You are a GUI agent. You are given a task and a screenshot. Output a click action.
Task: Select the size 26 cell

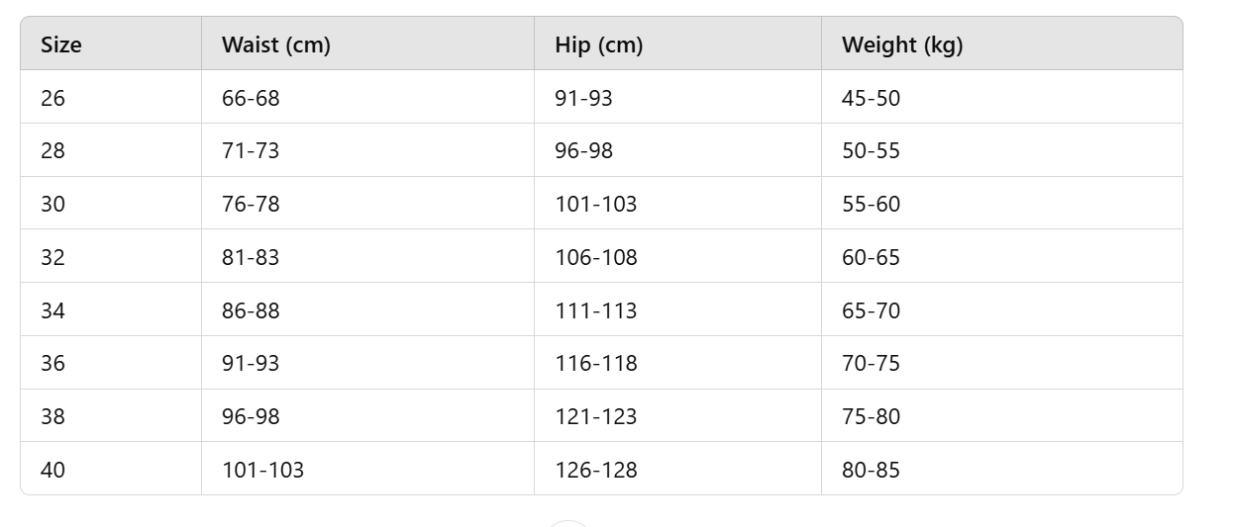coord(111,97)
